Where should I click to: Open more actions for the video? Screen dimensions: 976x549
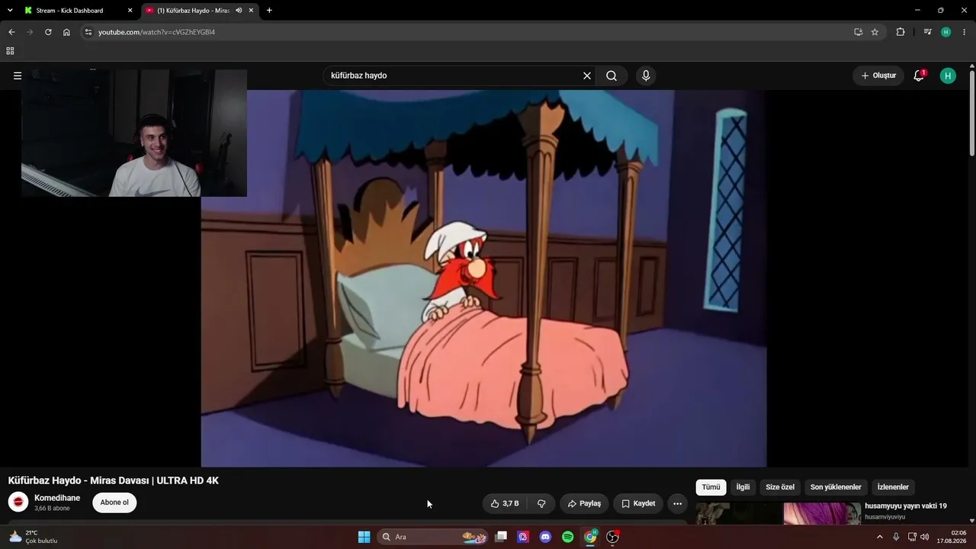coord(677,503)
